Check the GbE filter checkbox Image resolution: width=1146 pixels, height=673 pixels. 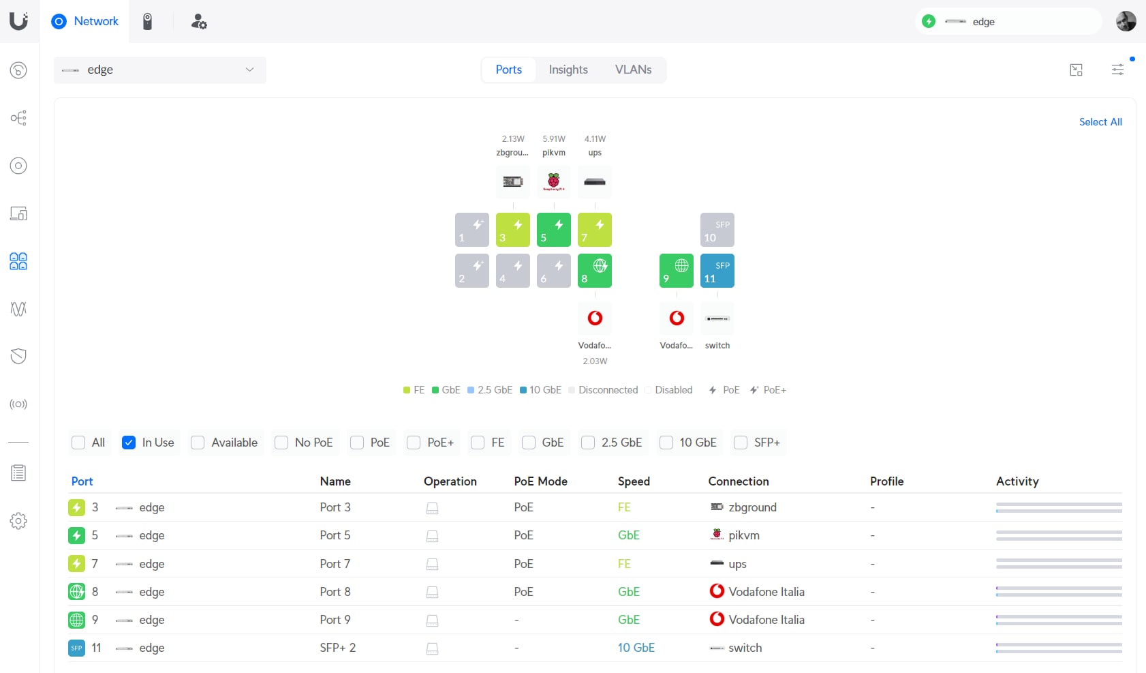529,443
